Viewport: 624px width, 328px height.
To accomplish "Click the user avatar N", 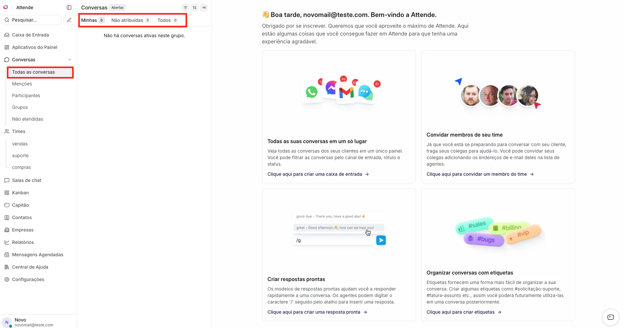I will (7, 322).
